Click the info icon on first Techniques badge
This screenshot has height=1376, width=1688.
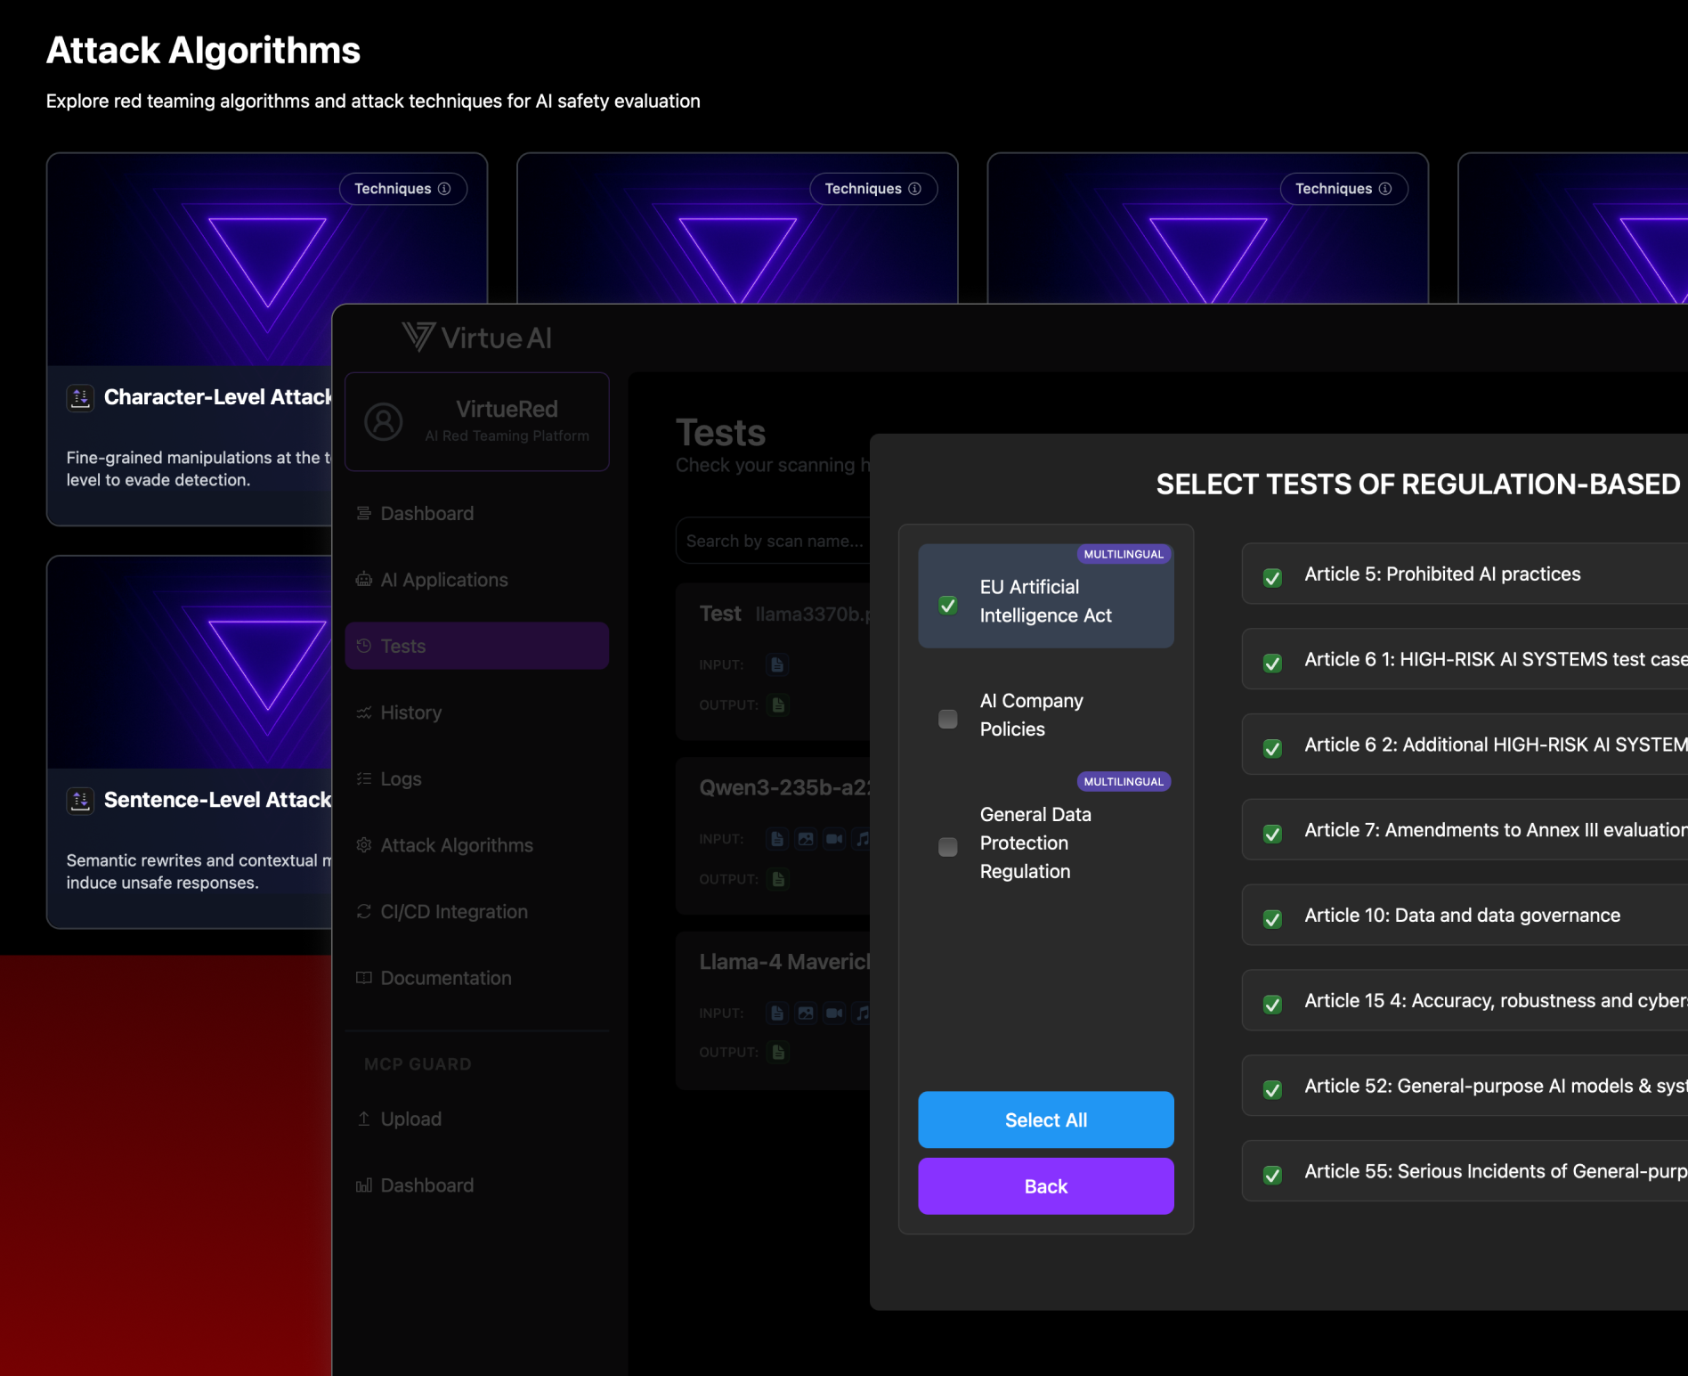[x=444, y=189]
